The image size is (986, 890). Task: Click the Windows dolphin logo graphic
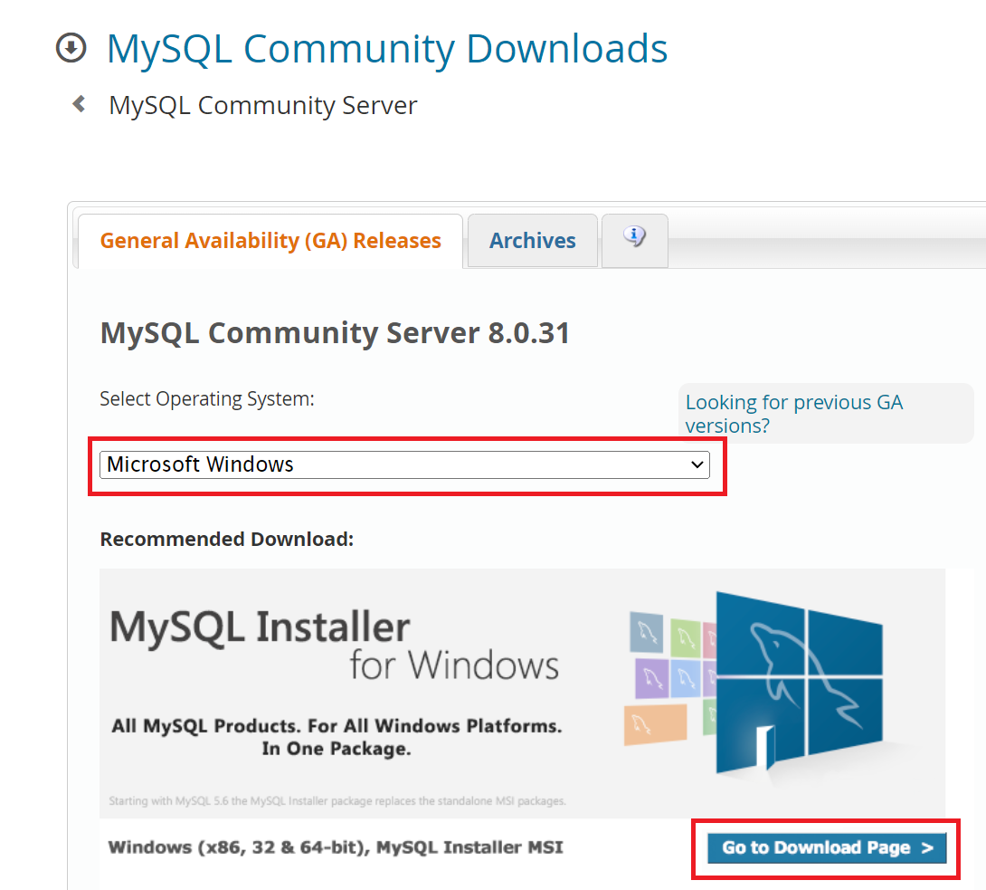coord(800,683)
